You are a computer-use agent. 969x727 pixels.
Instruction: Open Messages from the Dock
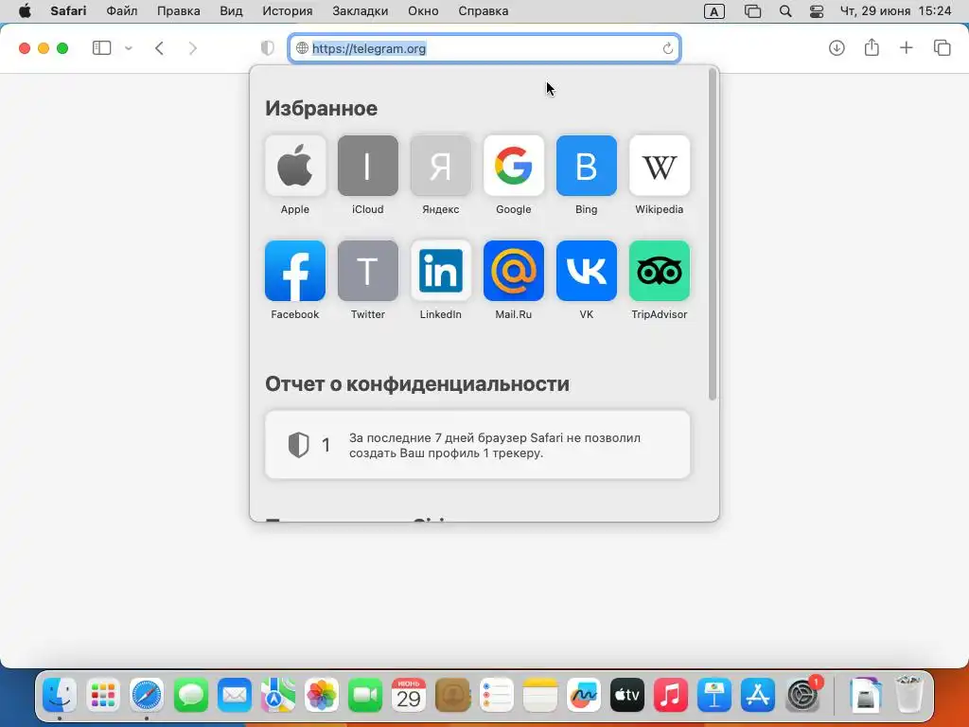[190, 696]
